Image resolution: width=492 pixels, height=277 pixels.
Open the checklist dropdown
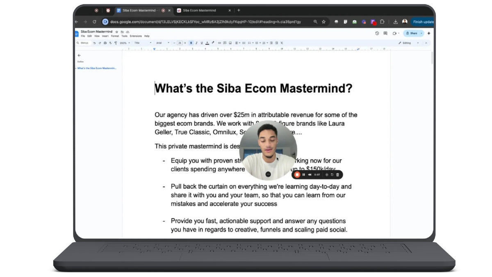click(251, 43)
